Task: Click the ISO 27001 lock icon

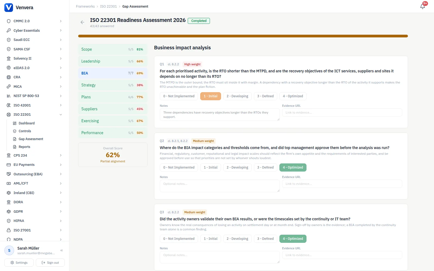Action: pyautogui.click(x=9, y=230)
